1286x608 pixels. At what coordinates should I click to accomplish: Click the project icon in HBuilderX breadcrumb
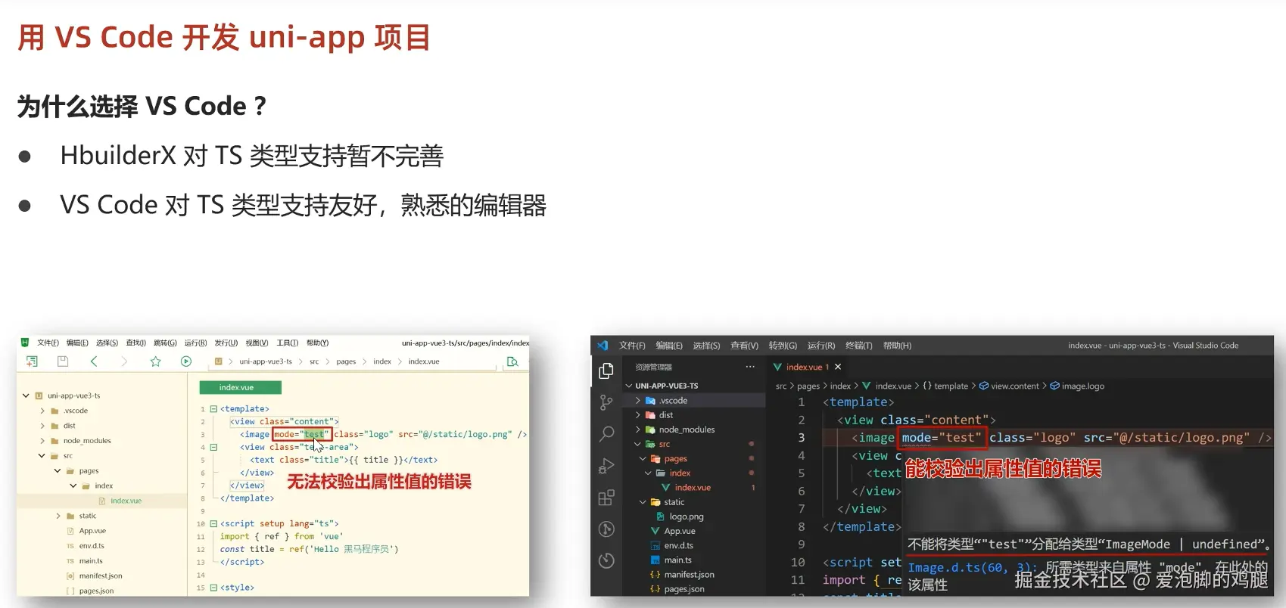(x=219, y=361)
